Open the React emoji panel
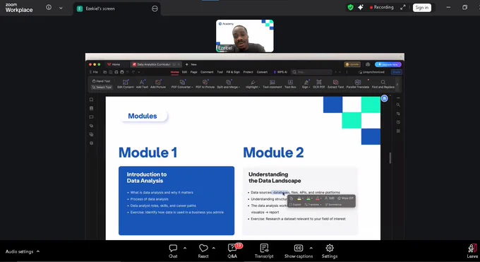This screenshot has width=480, height=262. pyautogui.click(x=203, y=251)
